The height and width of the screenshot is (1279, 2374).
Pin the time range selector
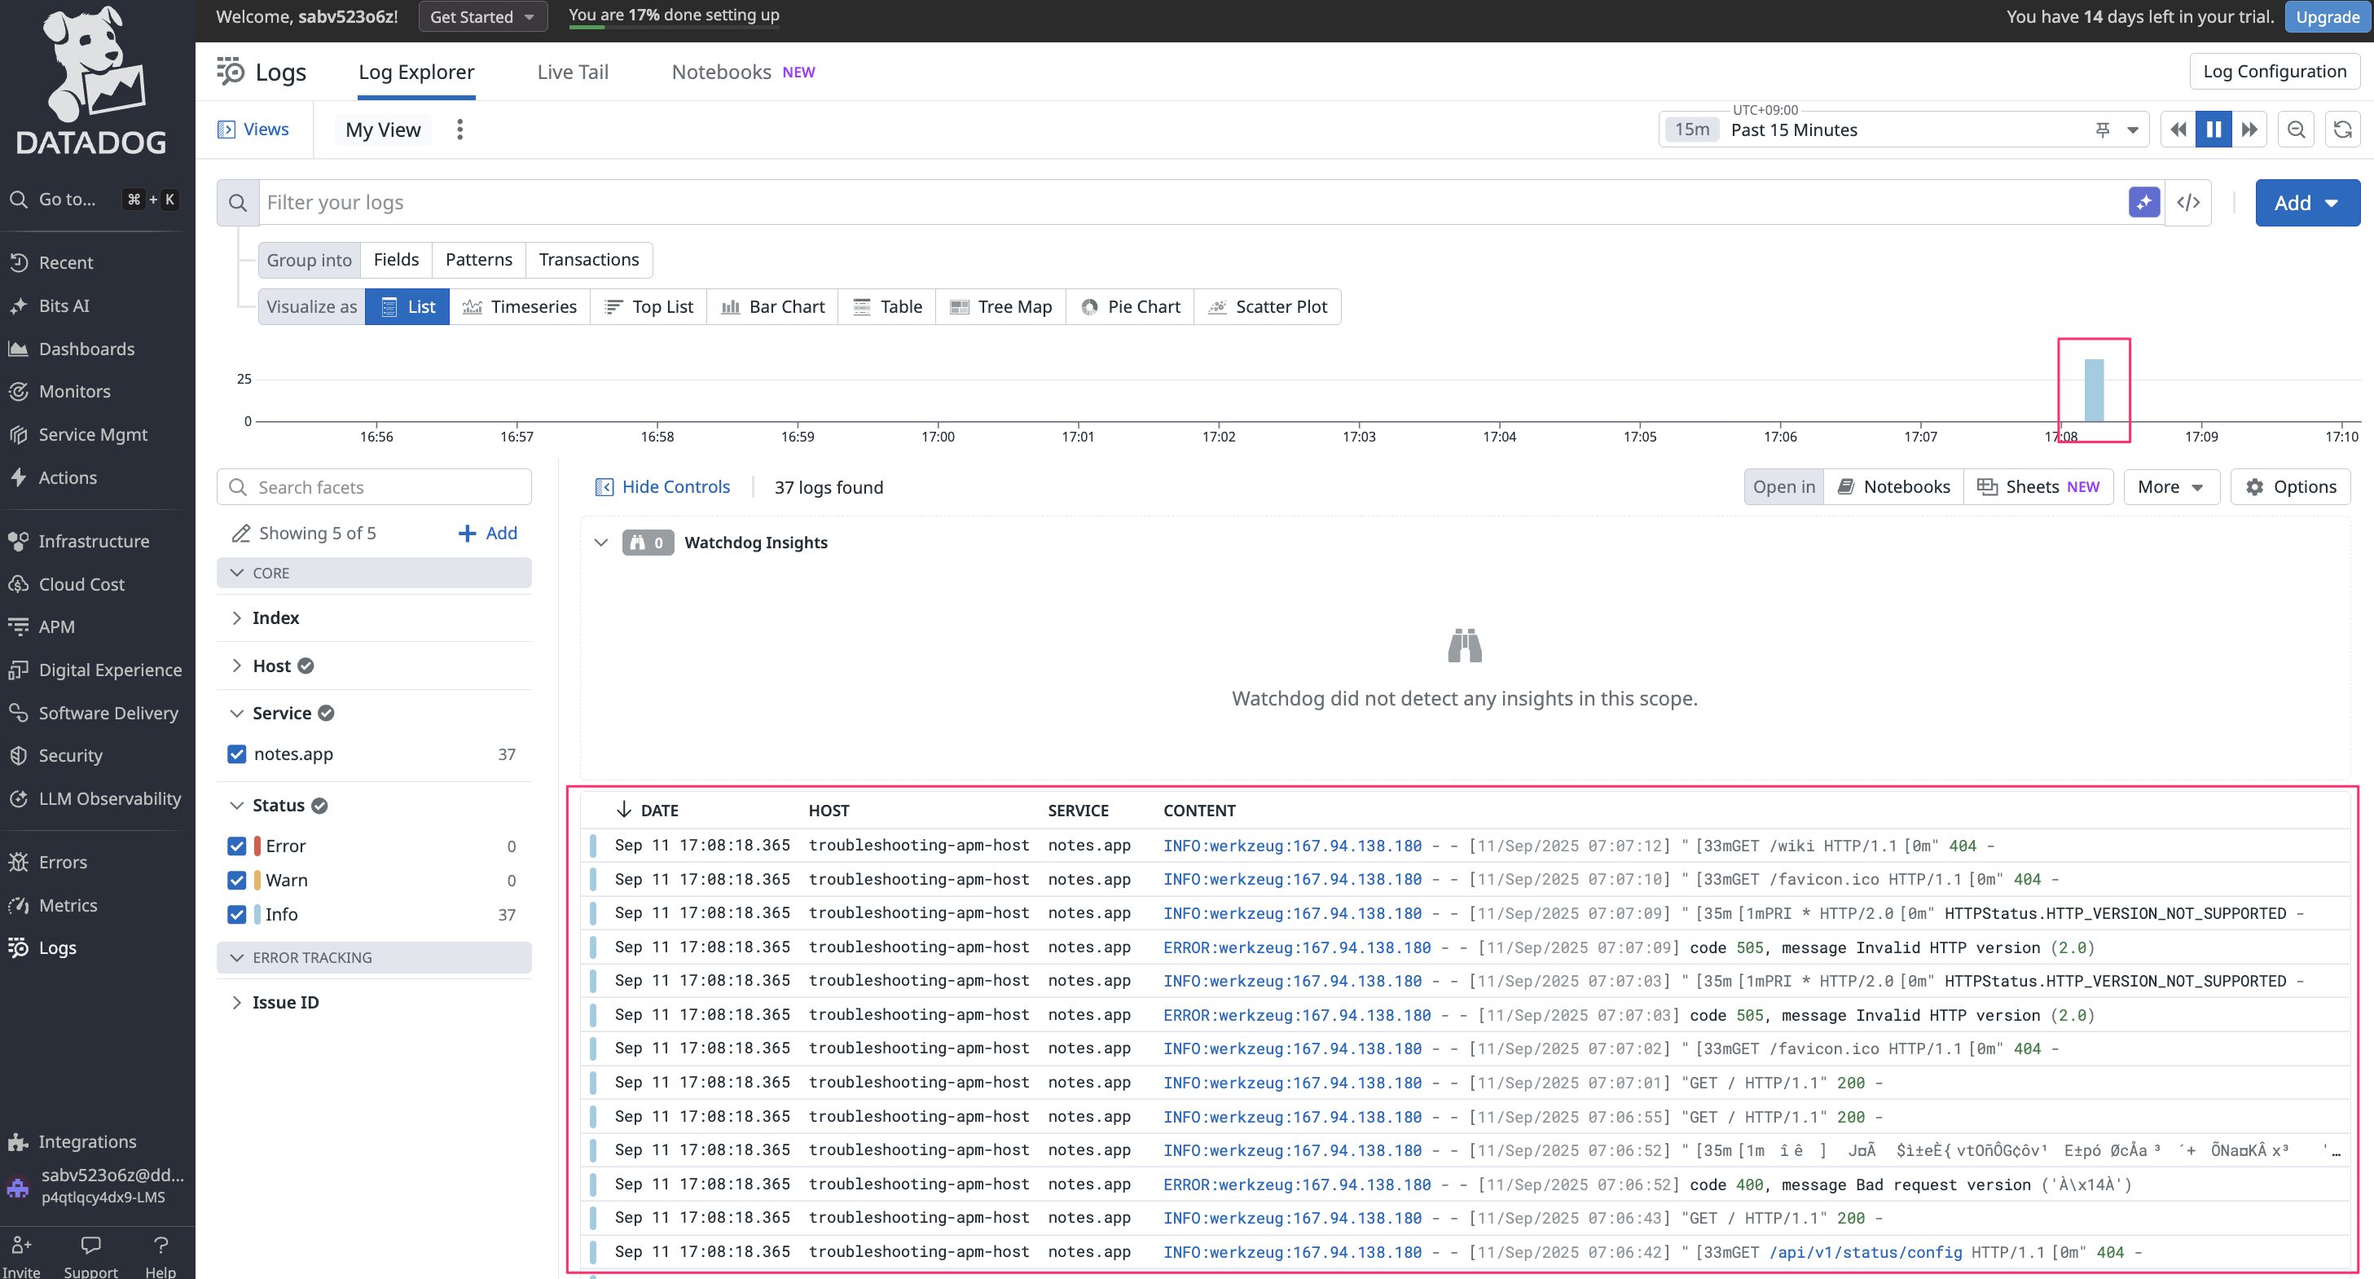pos(2102,130)
